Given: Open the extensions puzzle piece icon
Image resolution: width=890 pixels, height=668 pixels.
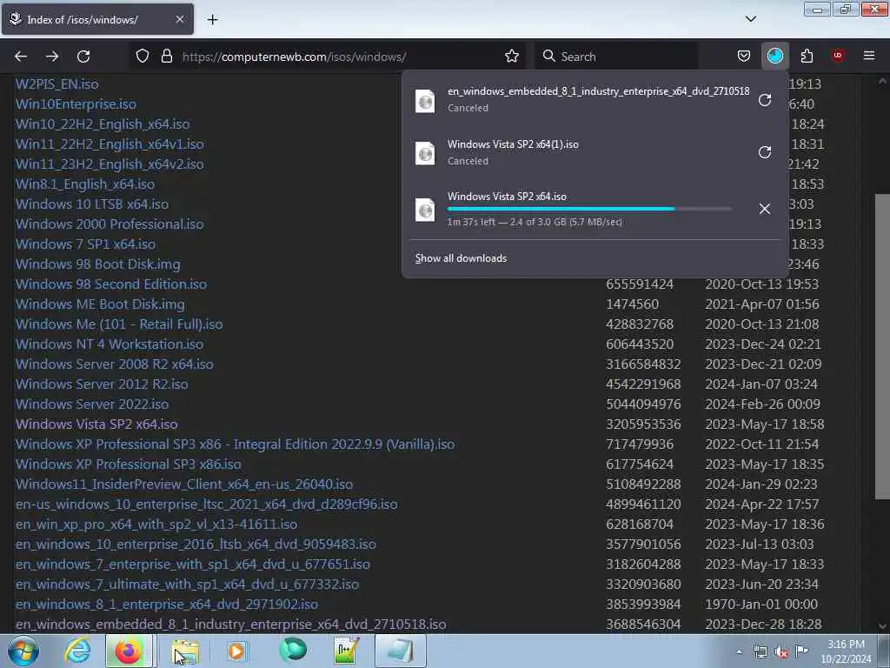Looking at the screenshot, I should tap(807, 57).
